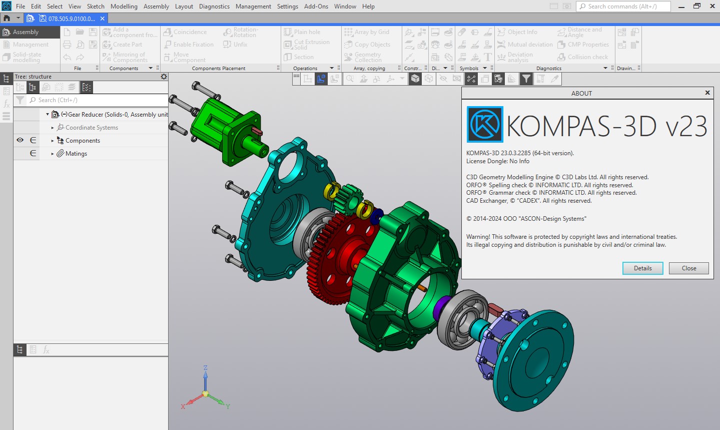720x430 pixels.
Task: Run Deviation analysis tool
Action: point(515,57)
